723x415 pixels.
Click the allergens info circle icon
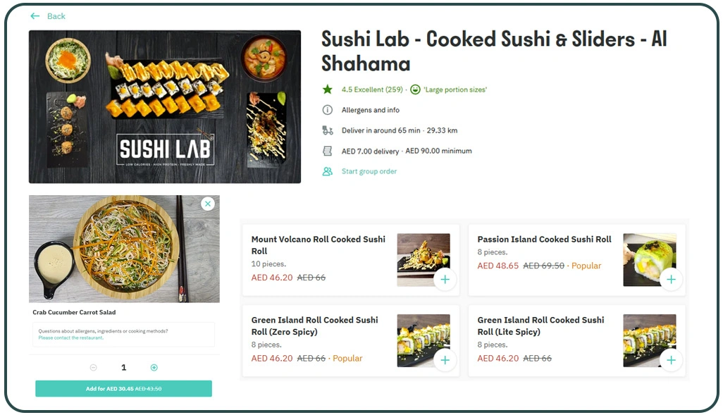[x=327, y=110]
